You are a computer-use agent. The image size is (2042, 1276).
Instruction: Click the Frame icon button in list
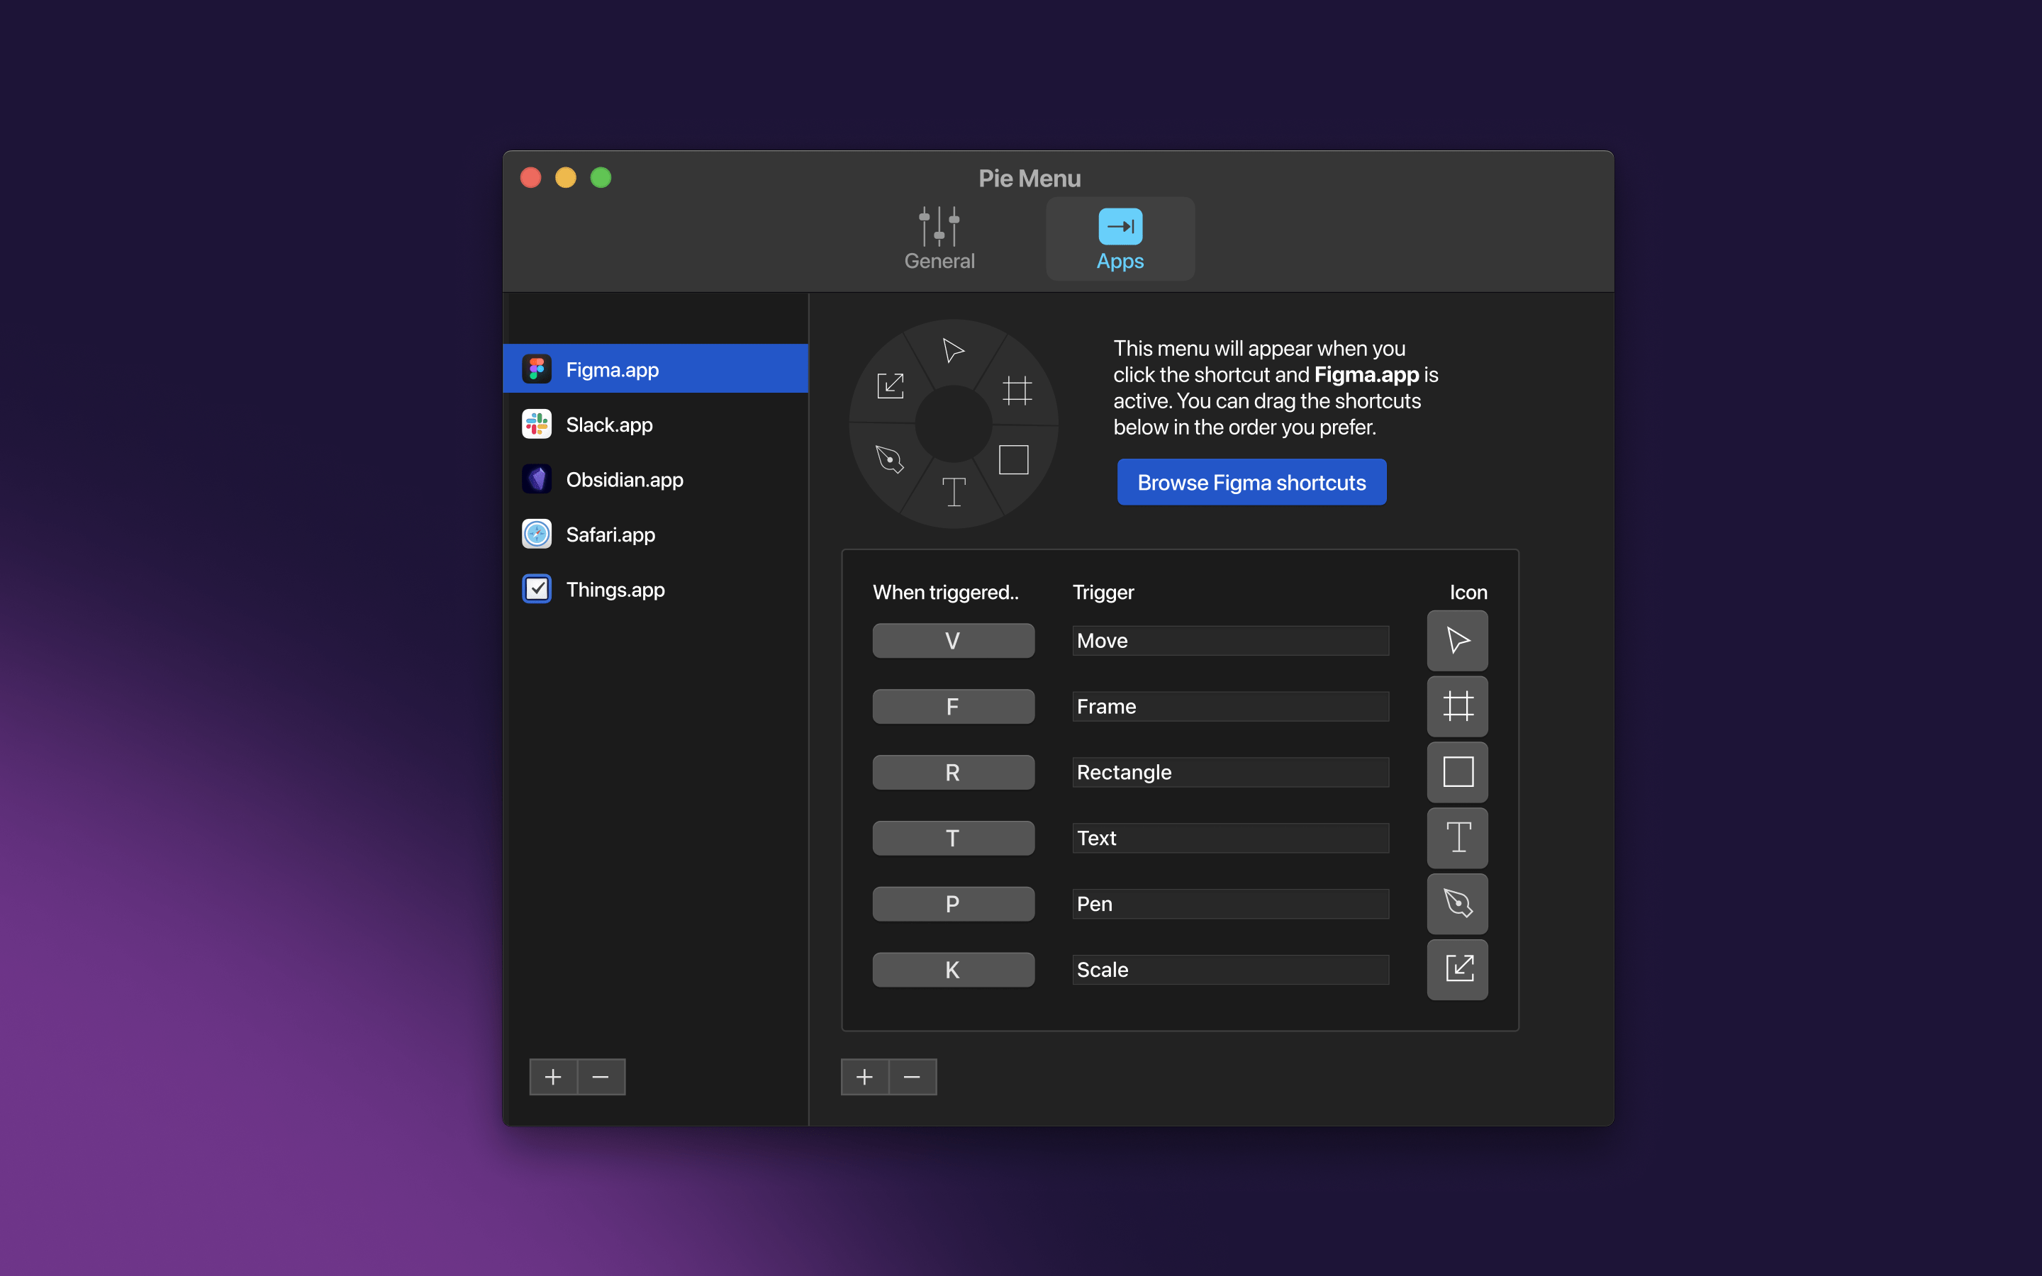coord(1457,706)
